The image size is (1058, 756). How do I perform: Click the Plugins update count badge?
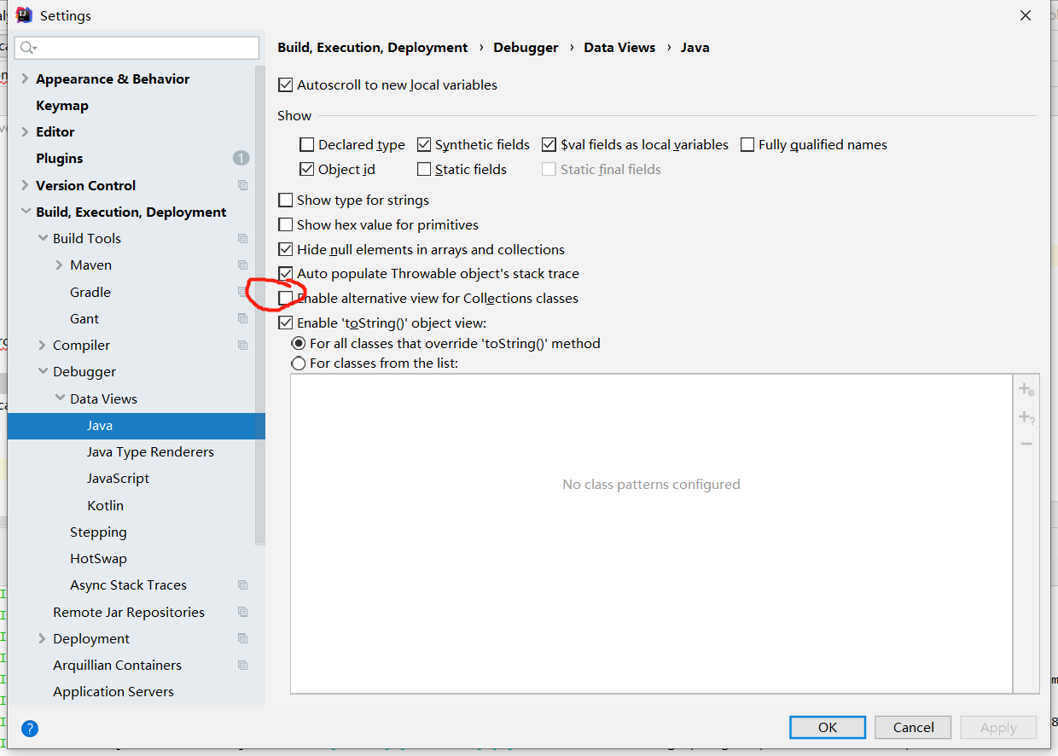coord(241,159)
